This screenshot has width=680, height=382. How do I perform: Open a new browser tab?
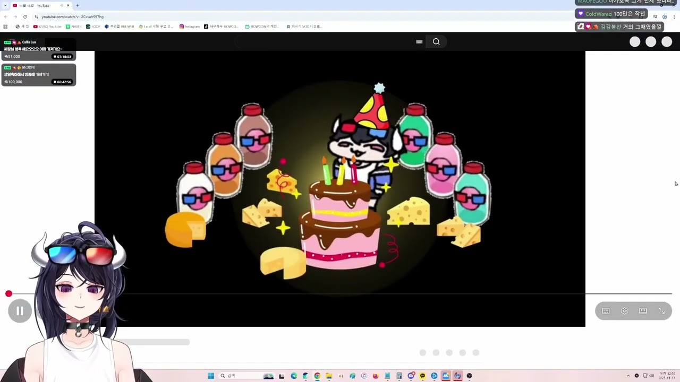pos(78,5)
